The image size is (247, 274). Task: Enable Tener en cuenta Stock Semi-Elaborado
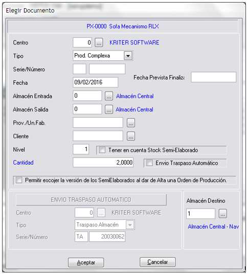coord(102,150)
